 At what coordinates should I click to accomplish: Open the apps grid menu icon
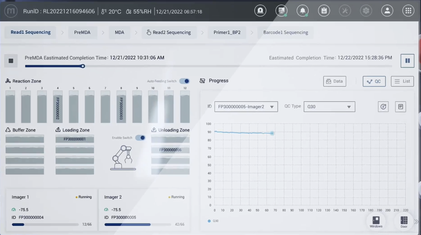tap(408, 11)
